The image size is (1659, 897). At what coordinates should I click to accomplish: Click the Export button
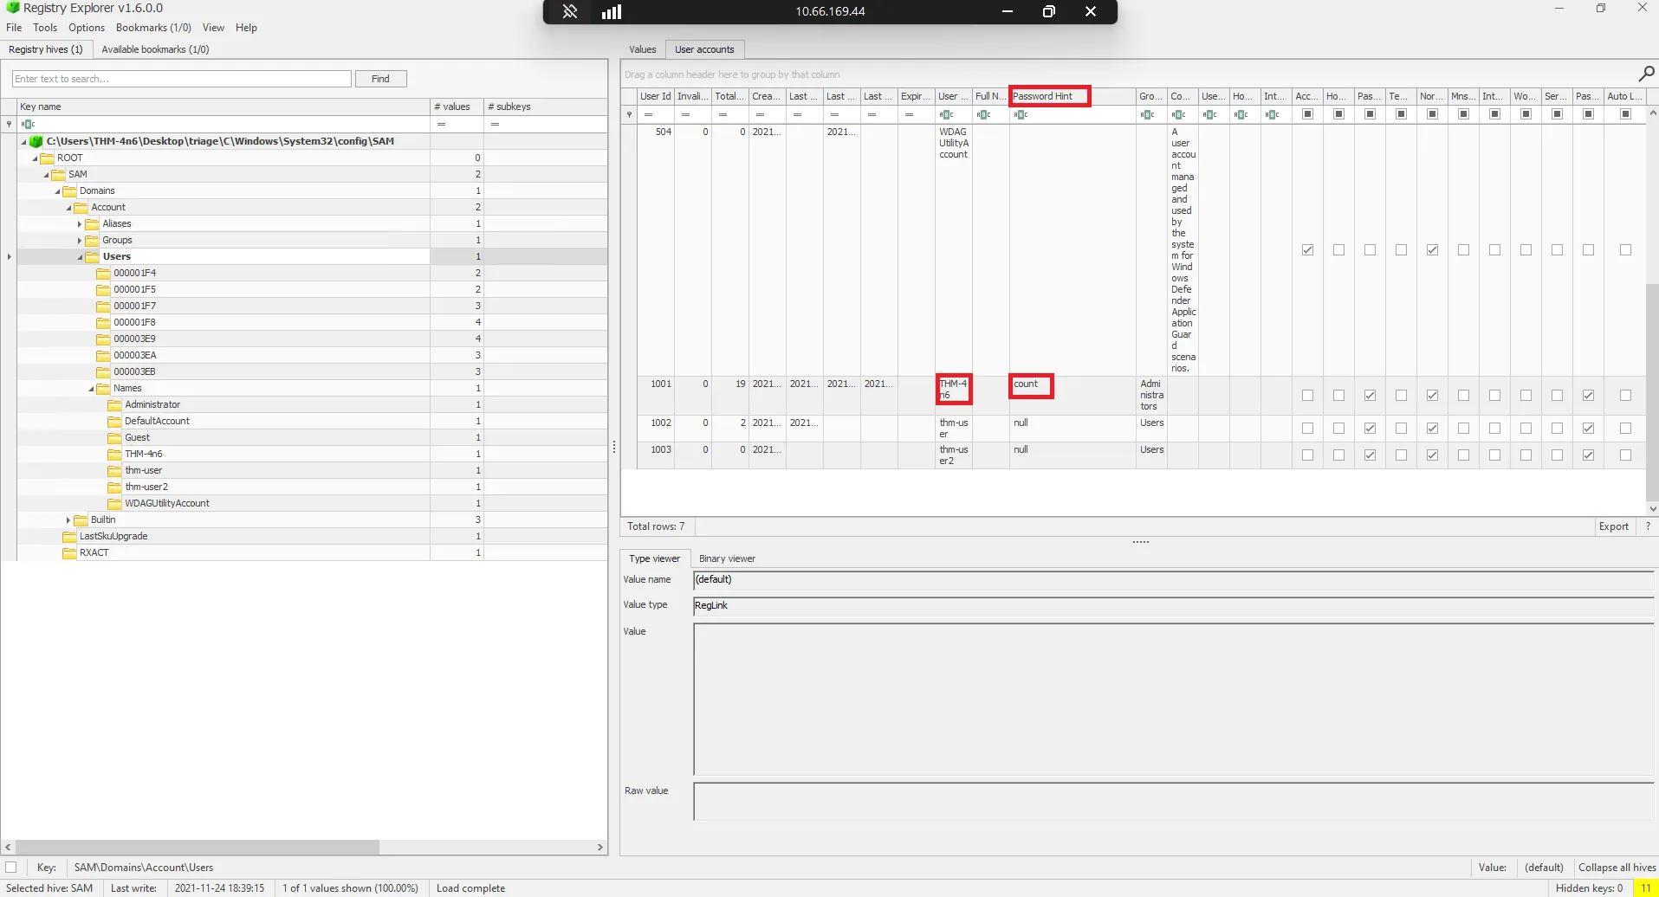tap(1613, 526)
